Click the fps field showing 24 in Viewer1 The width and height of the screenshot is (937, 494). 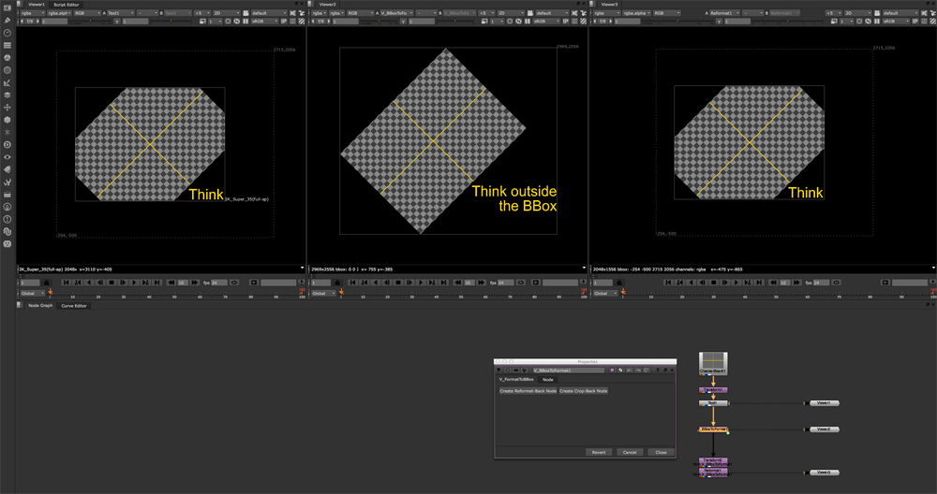click(x=218, y=283)
